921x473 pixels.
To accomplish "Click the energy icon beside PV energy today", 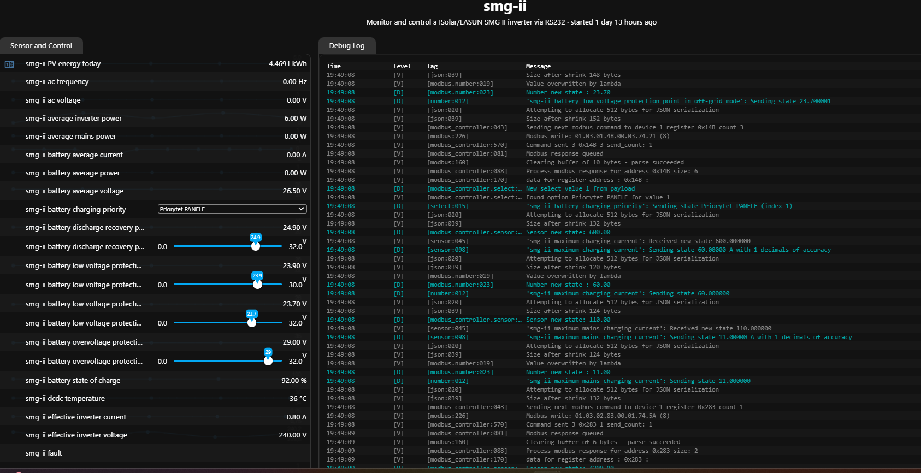I will click(x=9, y=64).
